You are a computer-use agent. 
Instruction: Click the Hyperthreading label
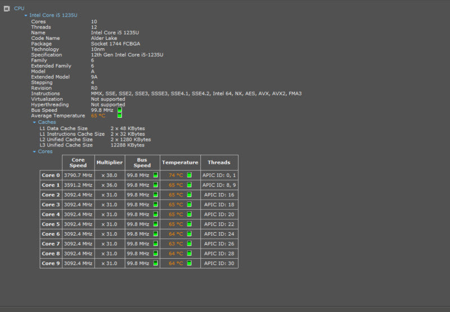[x=50, y=104]
